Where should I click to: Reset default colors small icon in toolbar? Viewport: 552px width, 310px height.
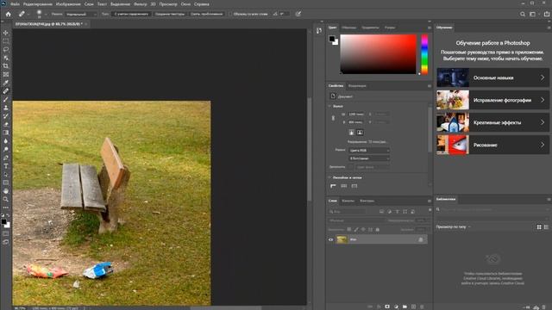tap(3, 215)
